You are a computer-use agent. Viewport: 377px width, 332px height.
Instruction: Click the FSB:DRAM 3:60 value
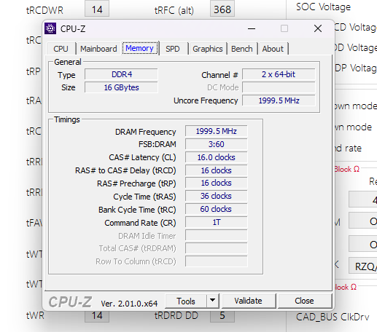coord(216,144)
